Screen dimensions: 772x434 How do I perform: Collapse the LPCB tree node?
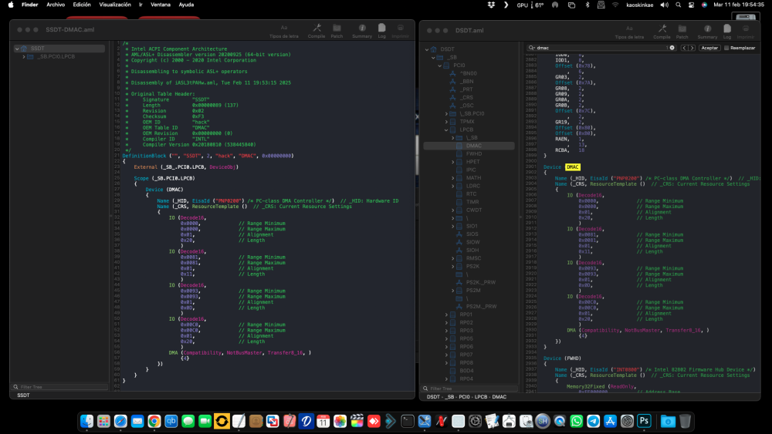click(x=446, y=130)
